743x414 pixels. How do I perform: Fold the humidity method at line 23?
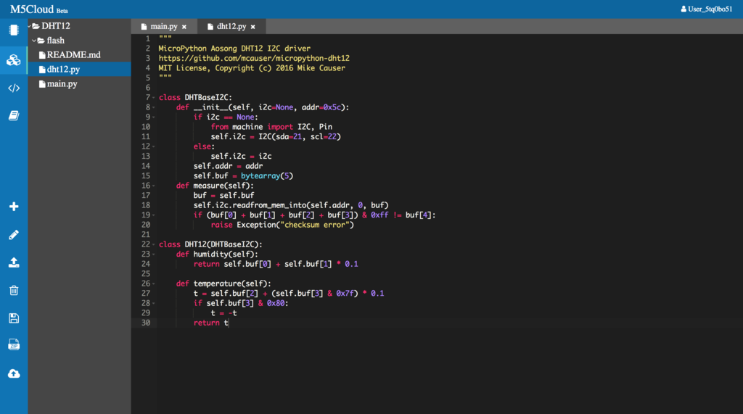pyautogui.click(x=154, y=254)
